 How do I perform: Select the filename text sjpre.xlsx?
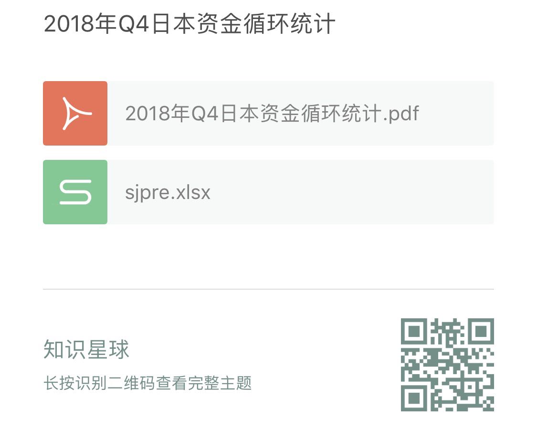pyautogui.click(x=167, y=191)
